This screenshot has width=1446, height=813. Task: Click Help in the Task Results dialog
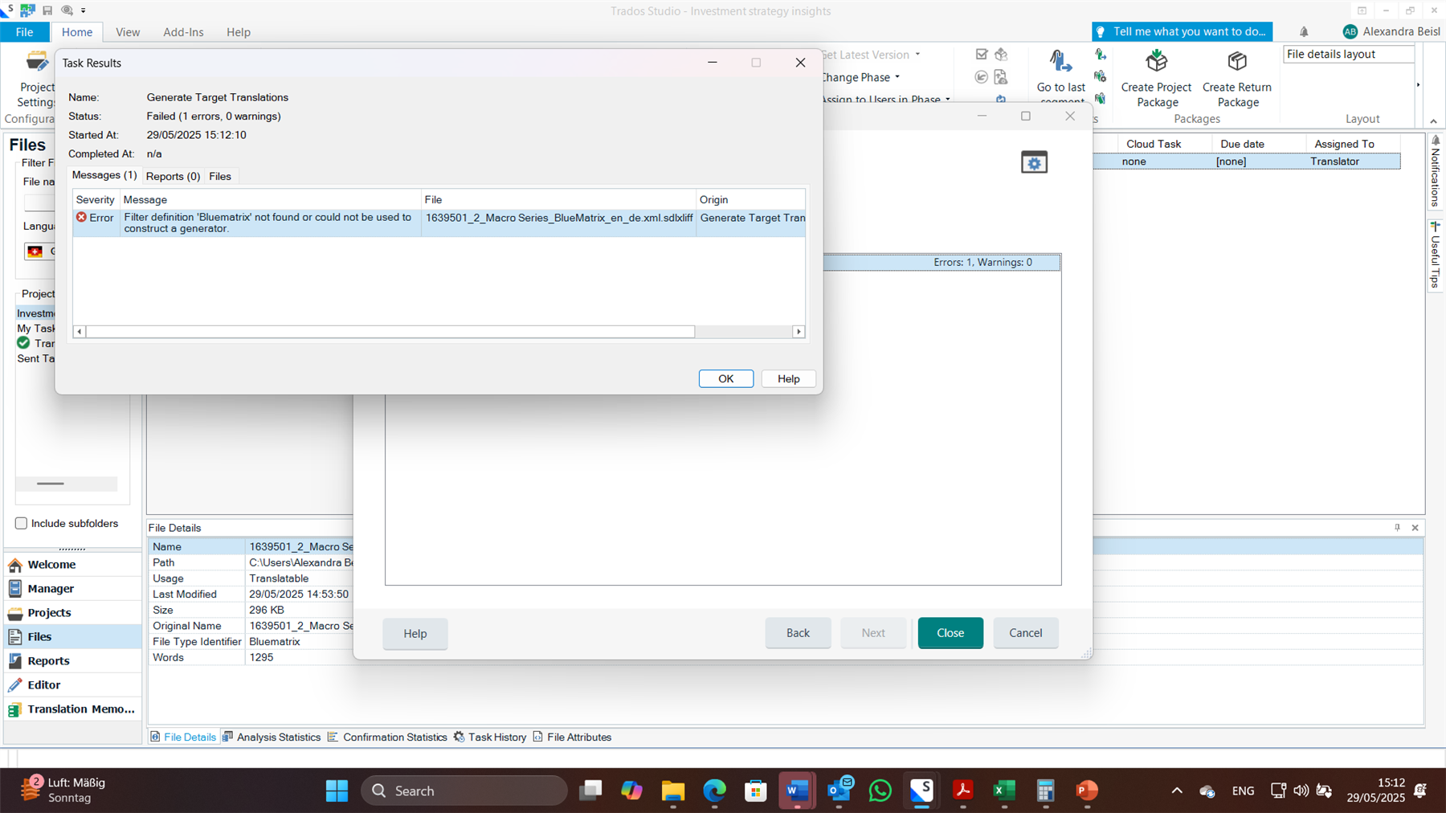[788, 378]
